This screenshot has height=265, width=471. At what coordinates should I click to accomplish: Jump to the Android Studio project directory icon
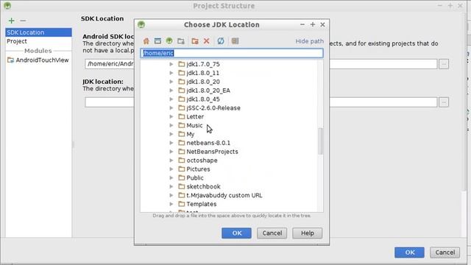tap(169, 41)
